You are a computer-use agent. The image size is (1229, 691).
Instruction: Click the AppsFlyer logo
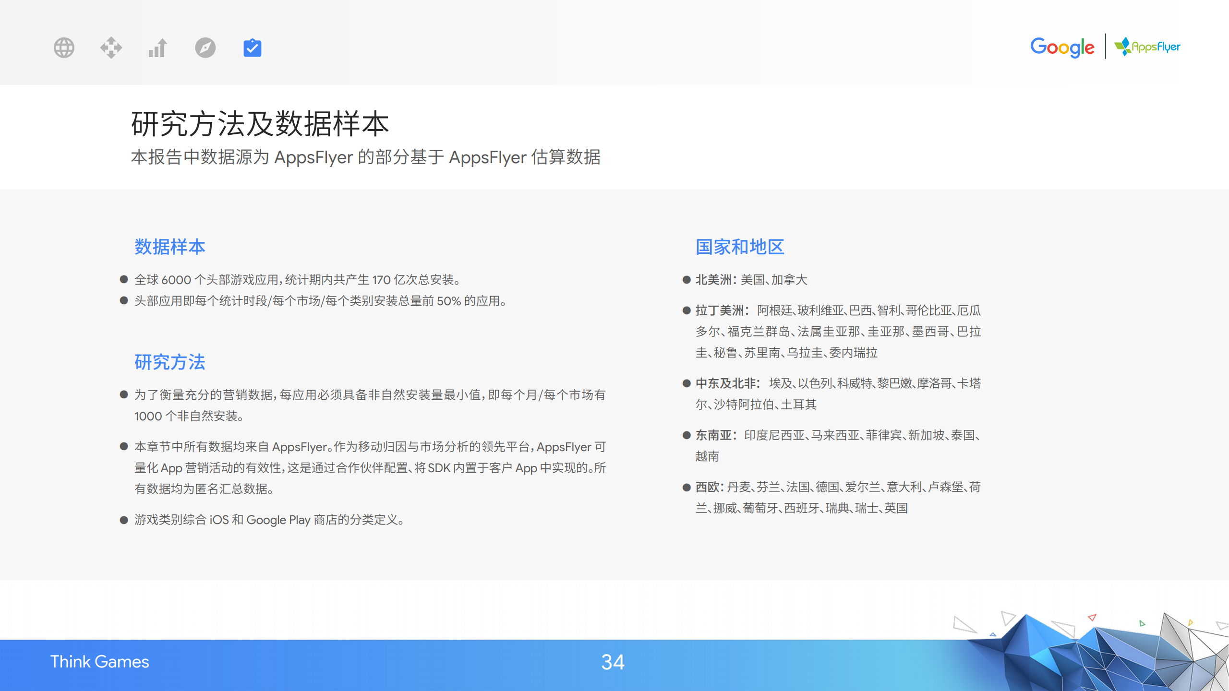point(1147,47)
